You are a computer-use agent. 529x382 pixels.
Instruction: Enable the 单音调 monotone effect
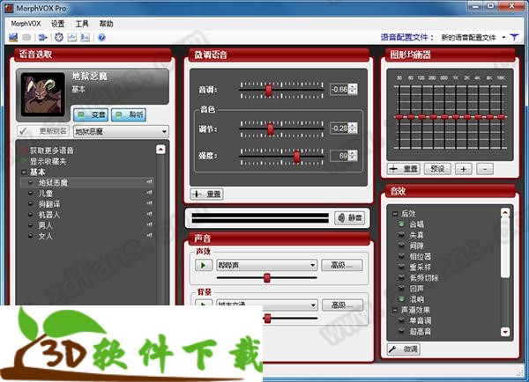pyautogui.click(x=401, y=320)
